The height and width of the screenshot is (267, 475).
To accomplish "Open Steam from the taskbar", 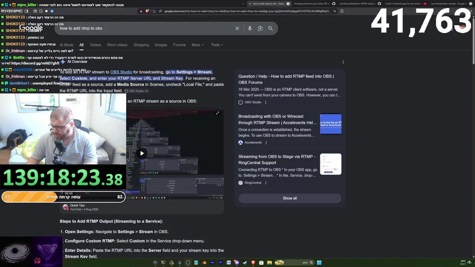I will click(245, 263).
